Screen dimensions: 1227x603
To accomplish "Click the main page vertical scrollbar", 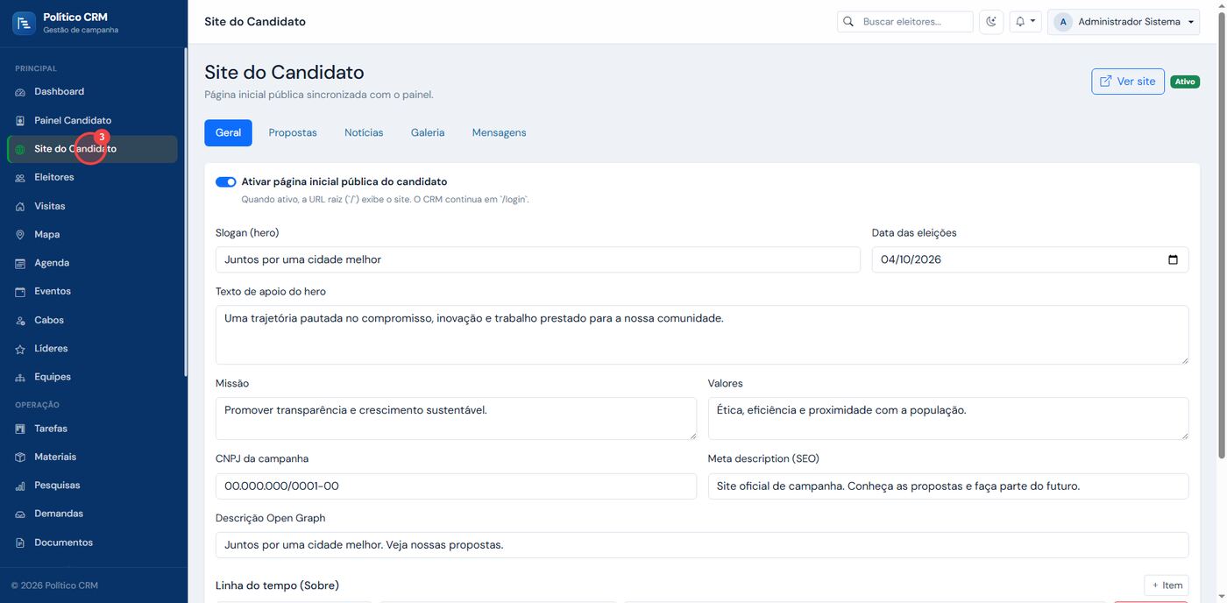I will [1223, 237].
